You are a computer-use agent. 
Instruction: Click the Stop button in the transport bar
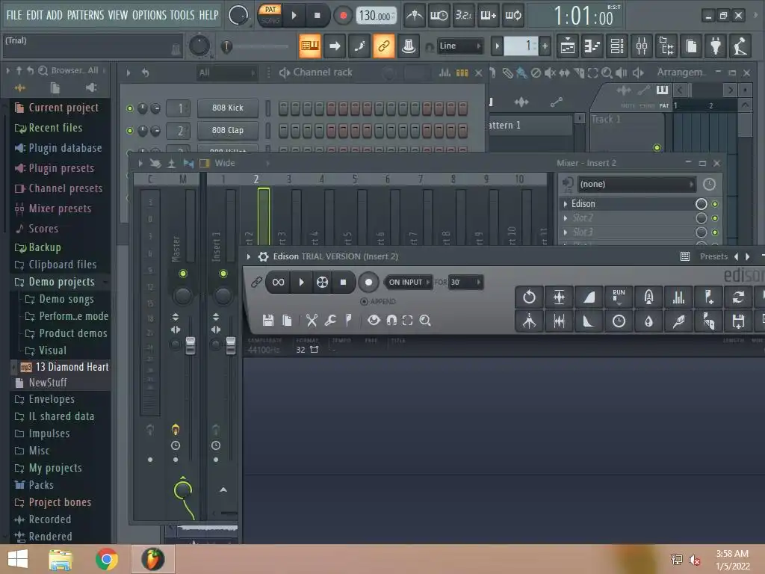(317, 16)
